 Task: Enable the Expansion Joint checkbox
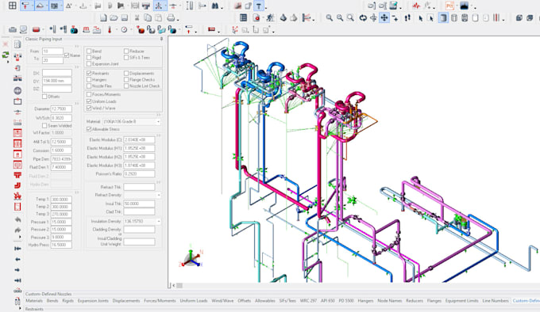pyautogui.click(x=89, y=64)
